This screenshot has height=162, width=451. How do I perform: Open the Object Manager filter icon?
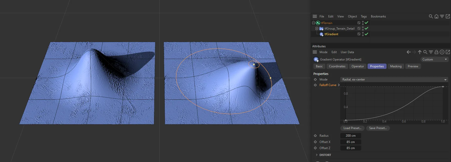tap(442, 16)
